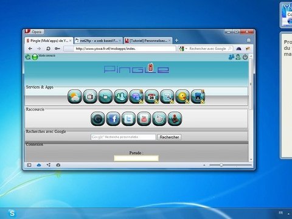Close the Pingle (Mob'apps) tab

click(71, 41)
